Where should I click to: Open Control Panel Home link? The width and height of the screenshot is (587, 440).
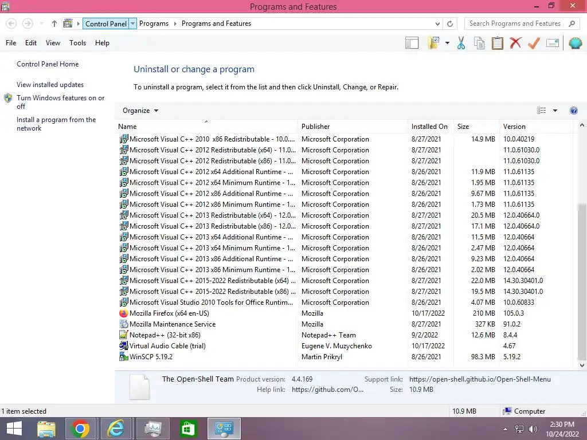click(x=48, y=64)
